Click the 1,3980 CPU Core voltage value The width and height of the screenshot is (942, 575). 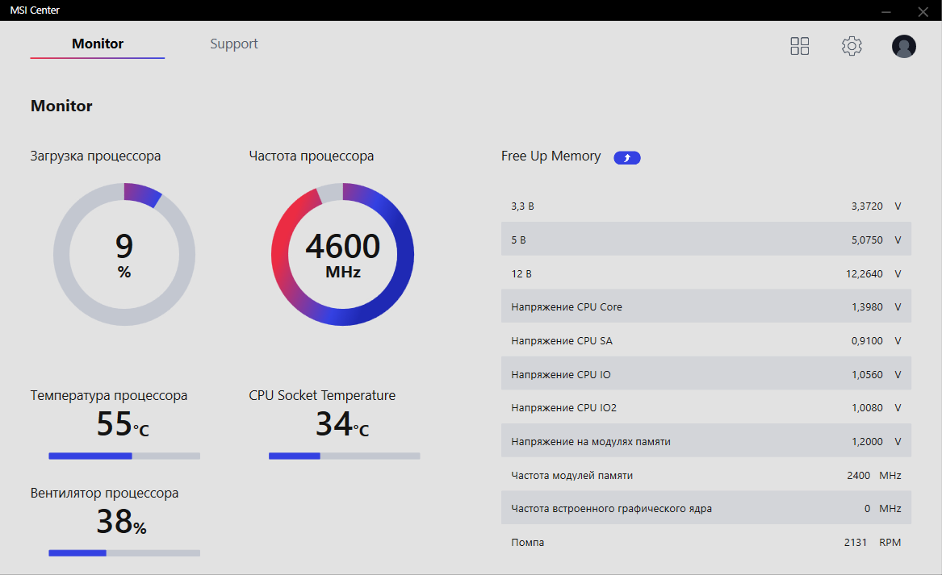(x=867, y=306)
